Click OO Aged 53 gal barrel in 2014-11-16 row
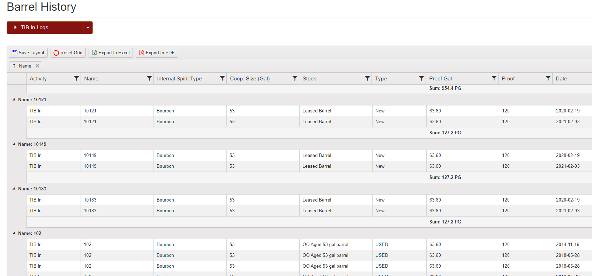 pos(325,244)
